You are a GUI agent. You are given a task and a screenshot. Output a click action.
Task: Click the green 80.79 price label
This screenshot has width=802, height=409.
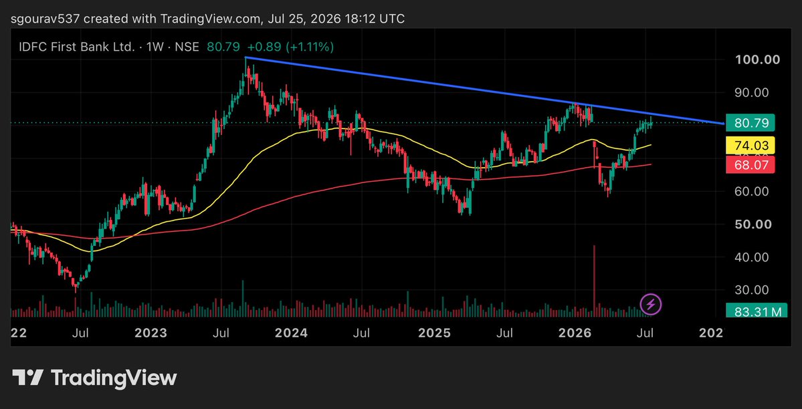click(x=751, y=123)
